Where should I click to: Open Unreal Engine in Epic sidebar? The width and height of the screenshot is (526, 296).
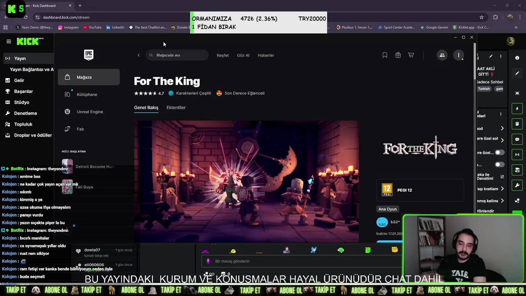point(89,112)
